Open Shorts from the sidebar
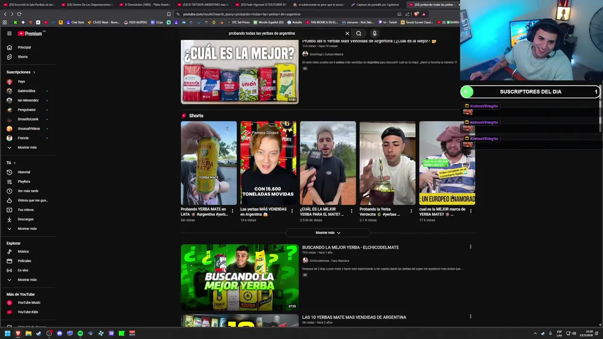The width and height of the screenshot is (603, 339). 23,57
